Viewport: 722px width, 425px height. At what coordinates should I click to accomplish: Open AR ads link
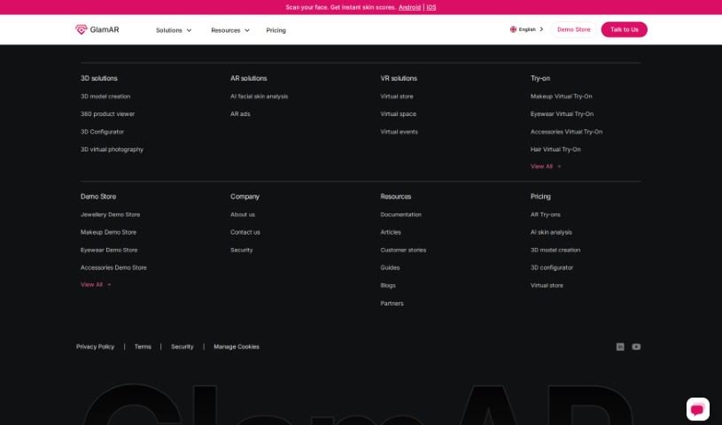[240, 113]
